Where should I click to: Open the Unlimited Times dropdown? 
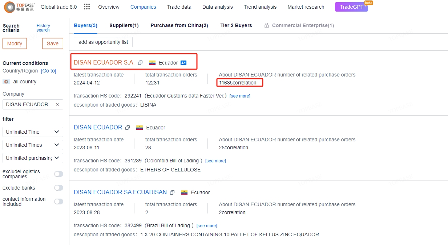click(33, 145)
